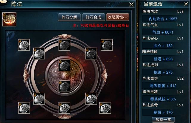
Task: Click the far bottom-right stone slot
Action: coord(105,108)
